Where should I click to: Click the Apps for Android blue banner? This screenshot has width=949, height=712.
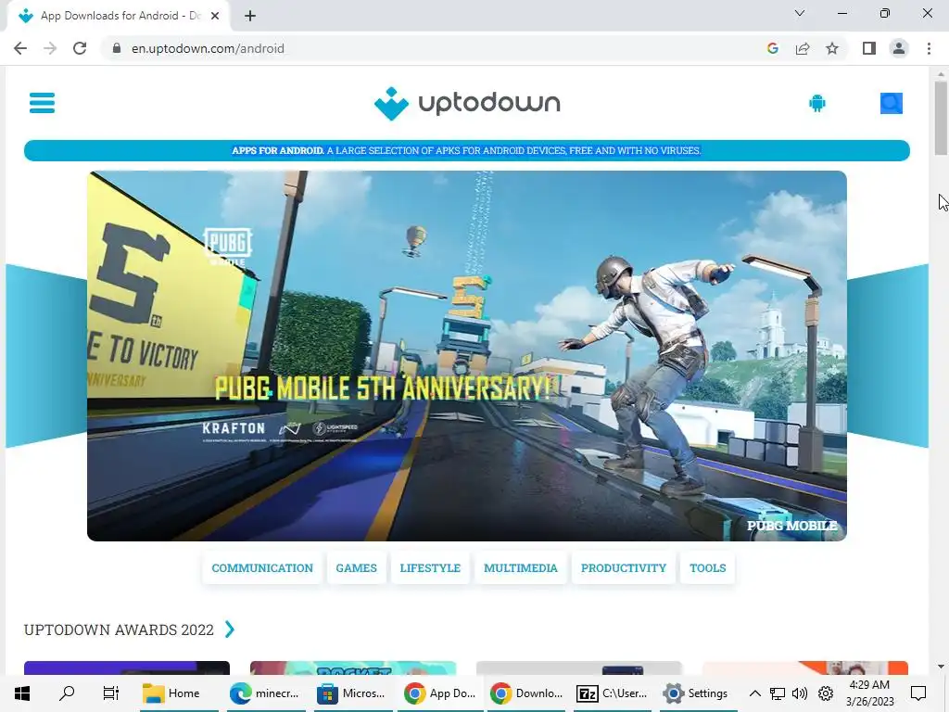467,150
